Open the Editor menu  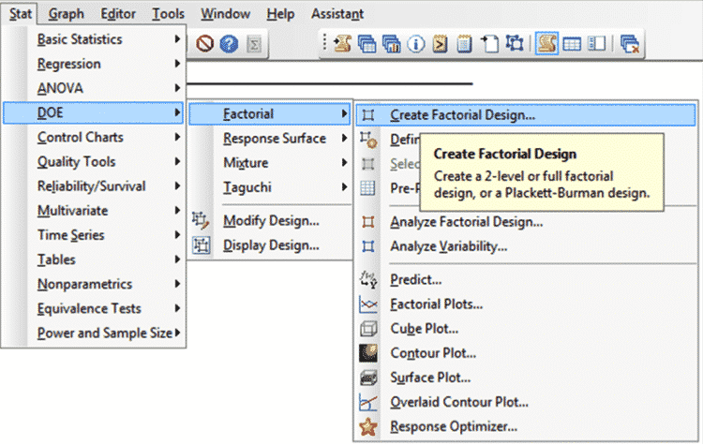(118, 13)
